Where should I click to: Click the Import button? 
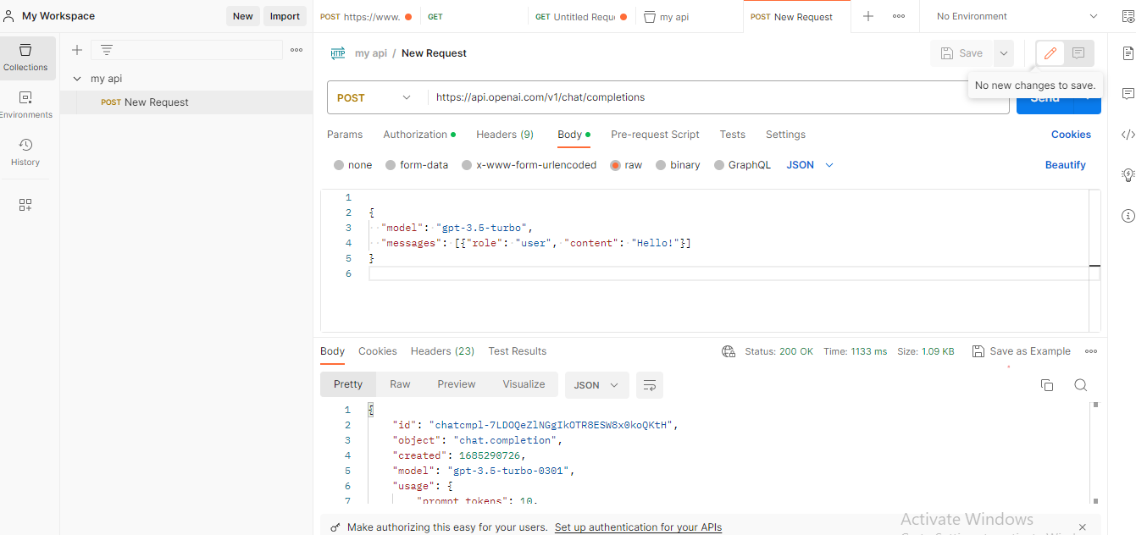click(285, 16)
